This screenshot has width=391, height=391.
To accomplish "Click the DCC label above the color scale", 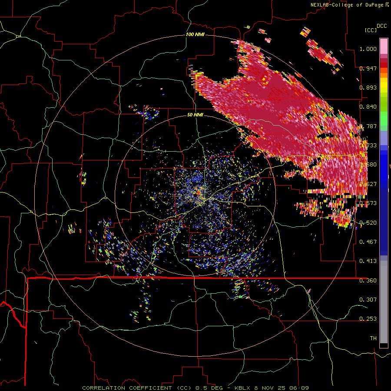I will pos(381,26).
